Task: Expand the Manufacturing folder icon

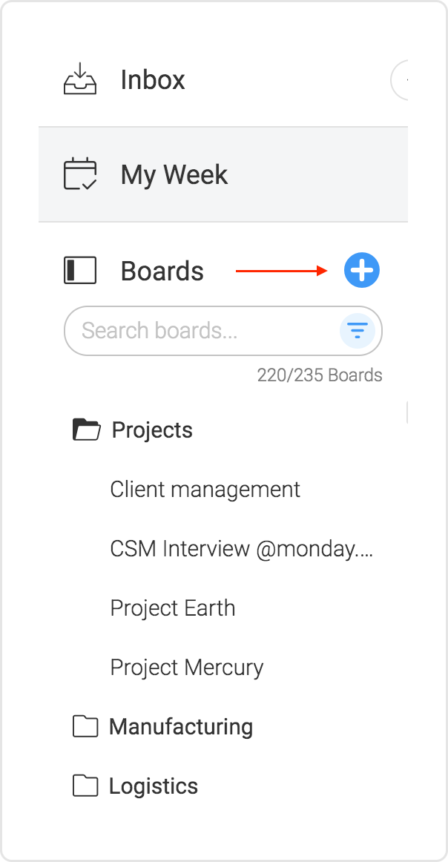Action: (x=85, y=727)
